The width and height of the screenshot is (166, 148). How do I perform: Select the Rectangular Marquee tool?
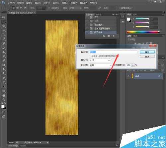tap(4, 22)
